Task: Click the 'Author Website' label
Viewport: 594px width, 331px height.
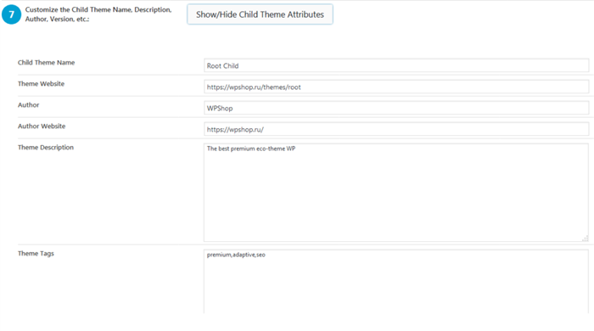Action: click(x=42, y=126)
